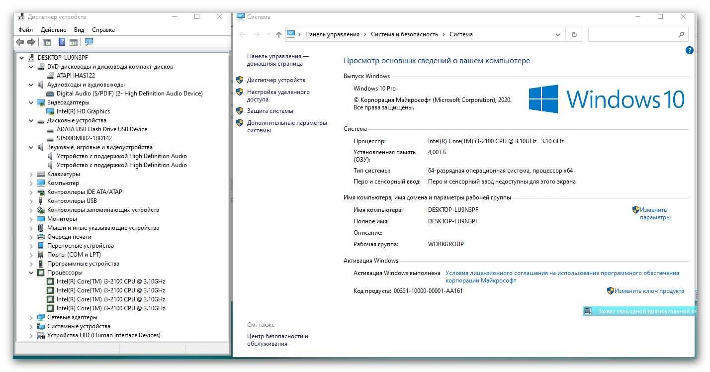Click the Сетевые адаптеры category icon
This screenshot has width=710, height=372.
[41, 317]
